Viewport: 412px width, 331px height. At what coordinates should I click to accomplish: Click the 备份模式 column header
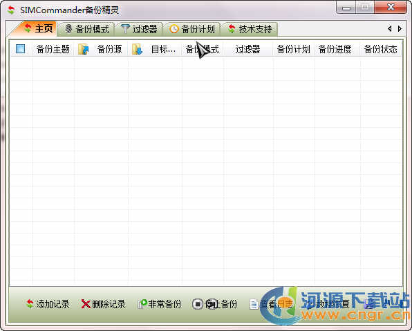203,49
